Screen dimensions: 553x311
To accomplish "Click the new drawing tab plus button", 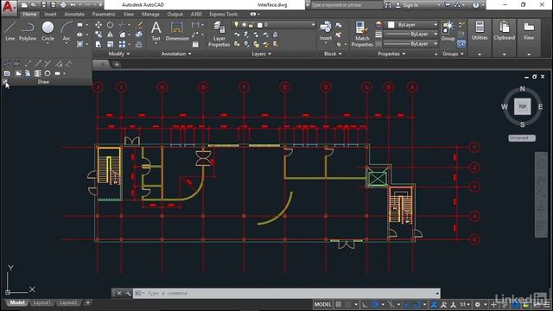I will (117, 64).
